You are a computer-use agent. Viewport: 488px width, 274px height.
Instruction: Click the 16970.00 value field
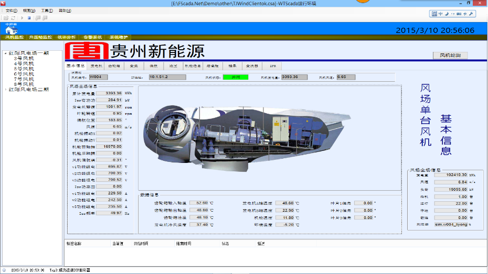tap(109, 147)
